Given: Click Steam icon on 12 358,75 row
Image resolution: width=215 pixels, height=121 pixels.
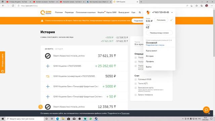Looking at the screenshot, I should coord(48,107).
